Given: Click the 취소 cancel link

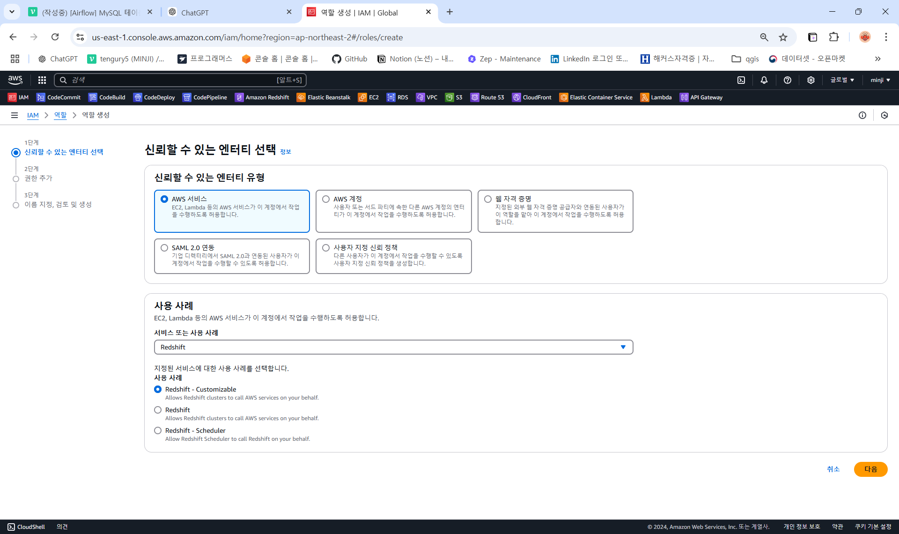Looking at the screenshot, I should pyautogui.click(x=833, y=469).
